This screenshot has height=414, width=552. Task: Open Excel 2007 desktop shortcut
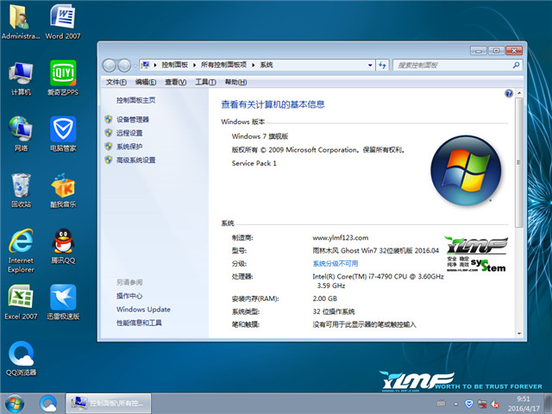coord(21,302)
